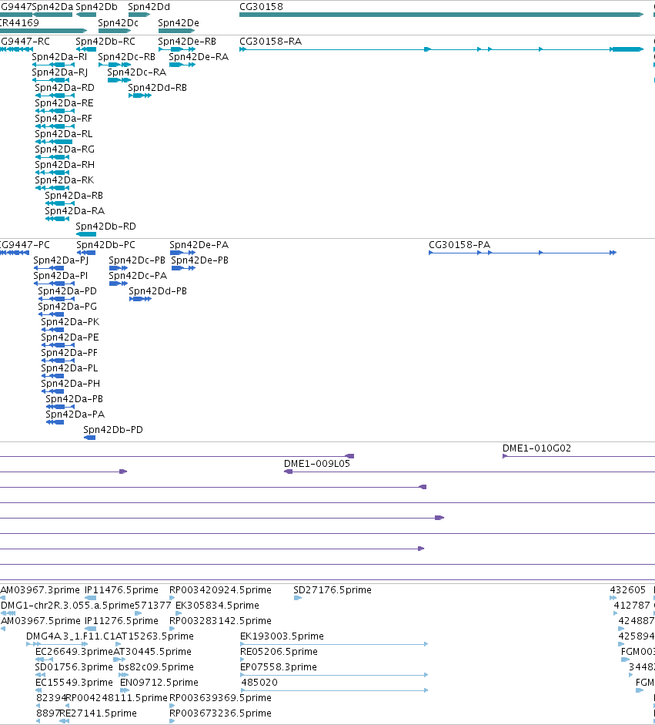Click the Spn42Dd gene label
Image resolution: width=655 pixels, height=725 pixels.
[x=149, y=7]
